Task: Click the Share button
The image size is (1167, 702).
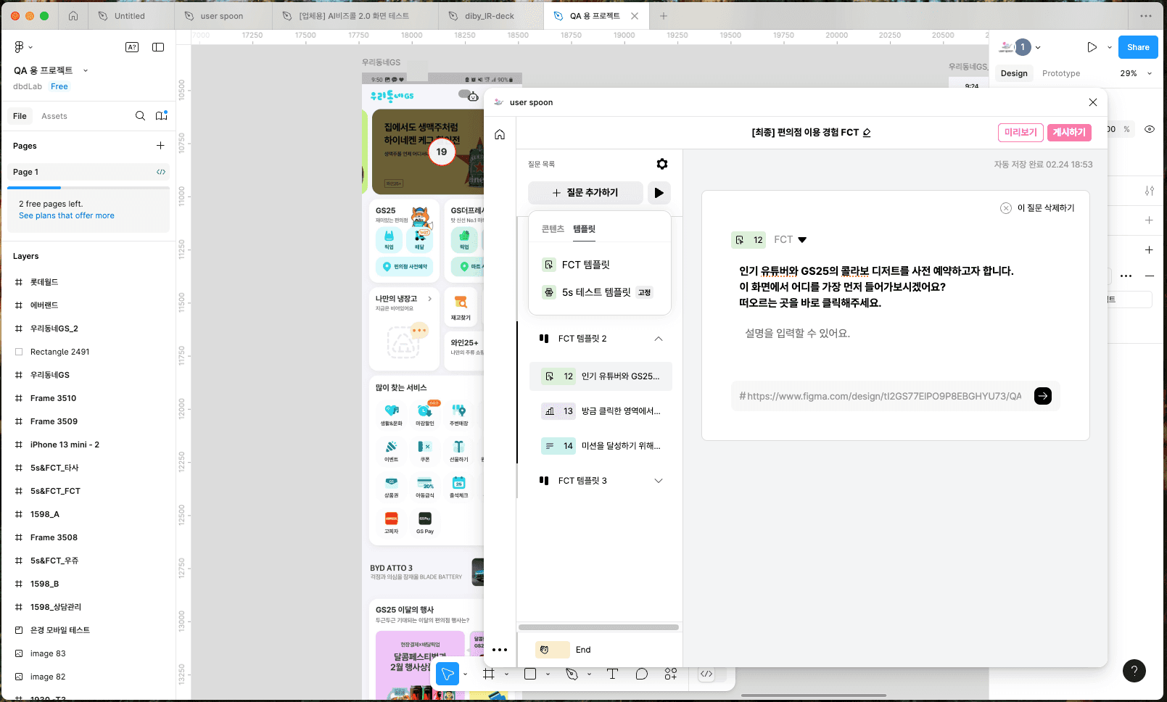Action: click(1138, 47)
